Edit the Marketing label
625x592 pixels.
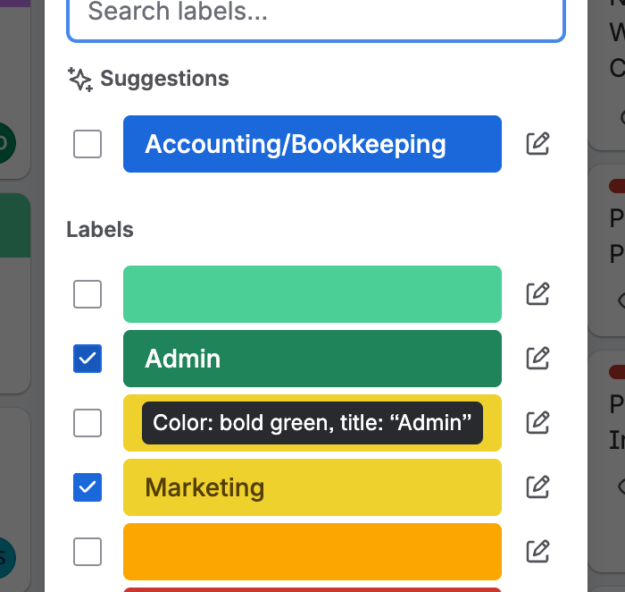coord(537,487)
